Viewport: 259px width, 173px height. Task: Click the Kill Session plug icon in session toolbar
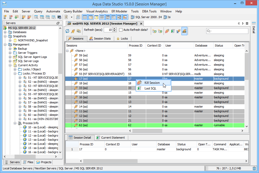pyautogui.click(x=167, y=31)
